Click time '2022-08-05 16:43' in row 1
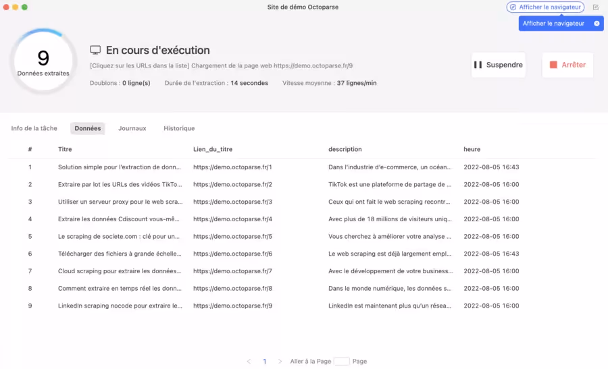 tap(491, 167)
